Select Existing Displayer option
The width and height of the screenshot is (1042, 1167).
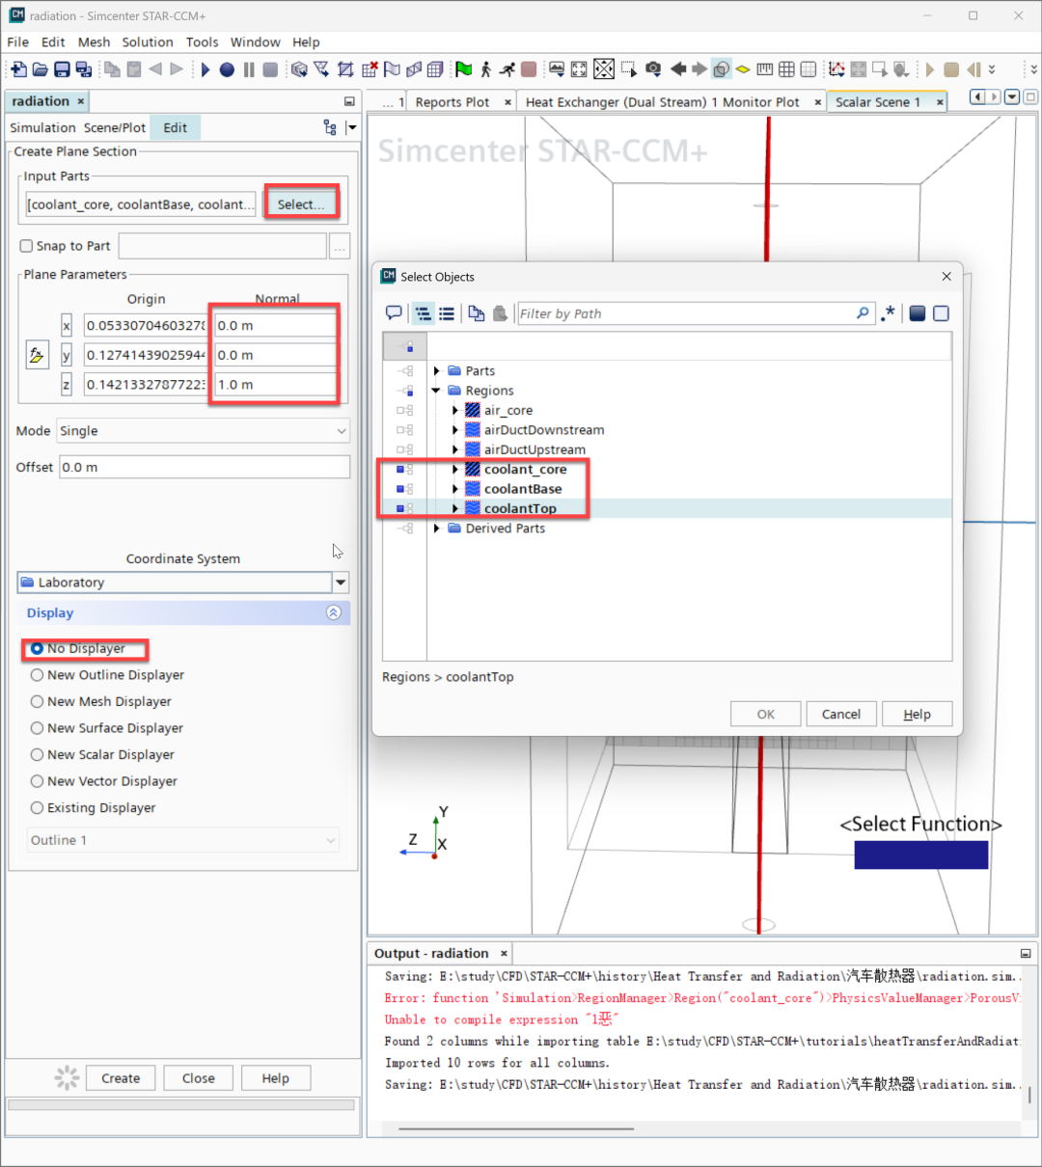coord(38,808)
